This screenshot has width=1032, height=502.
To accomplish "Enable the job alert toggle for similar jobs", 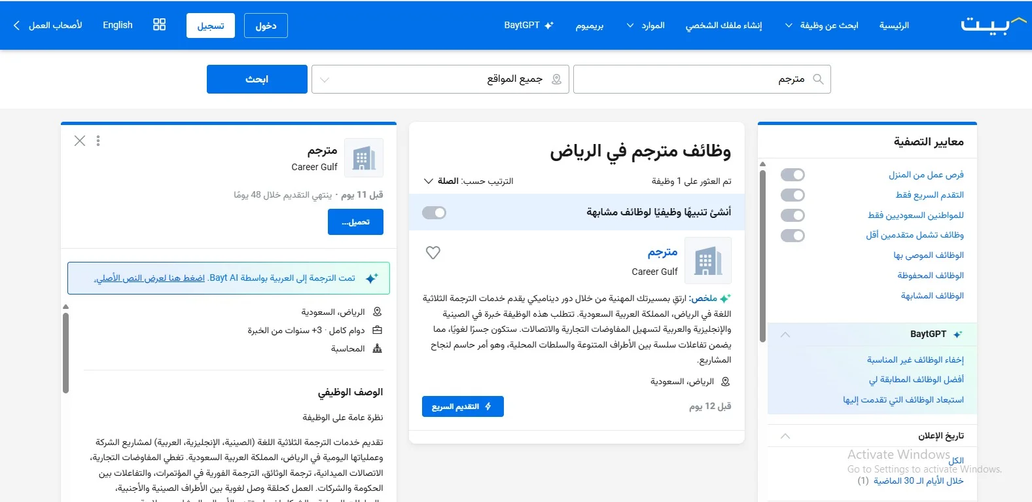I will (x=434, y=213).
